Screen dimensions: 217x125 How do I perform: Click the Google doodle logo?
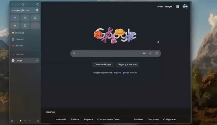pos(115,35)
